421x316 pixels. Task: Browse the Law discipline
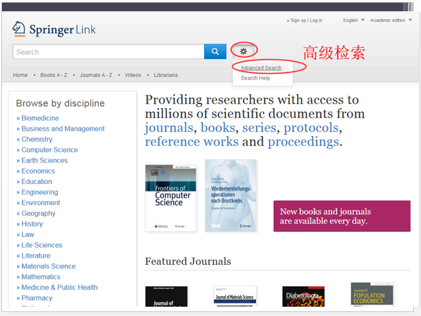coord(28,234)
